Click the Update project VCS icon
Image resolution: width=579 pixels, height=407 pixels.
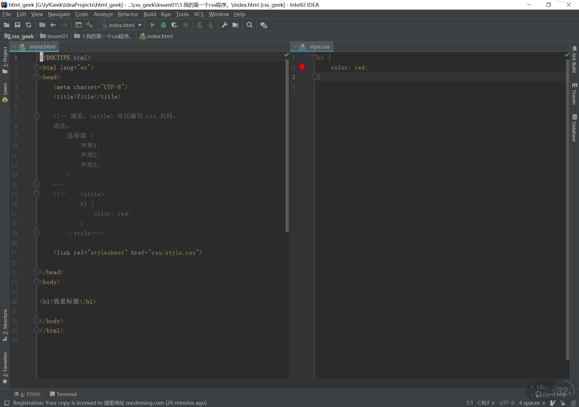(200, 25)
